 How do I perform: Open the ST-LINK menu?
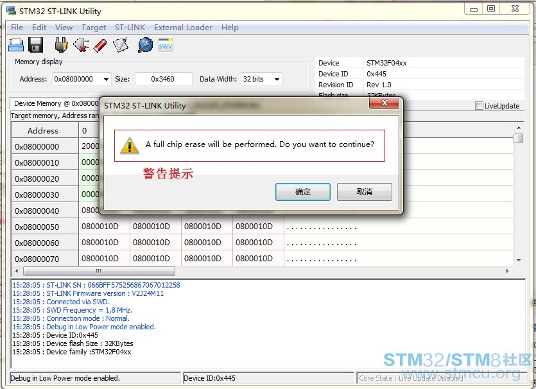point(130,28)
